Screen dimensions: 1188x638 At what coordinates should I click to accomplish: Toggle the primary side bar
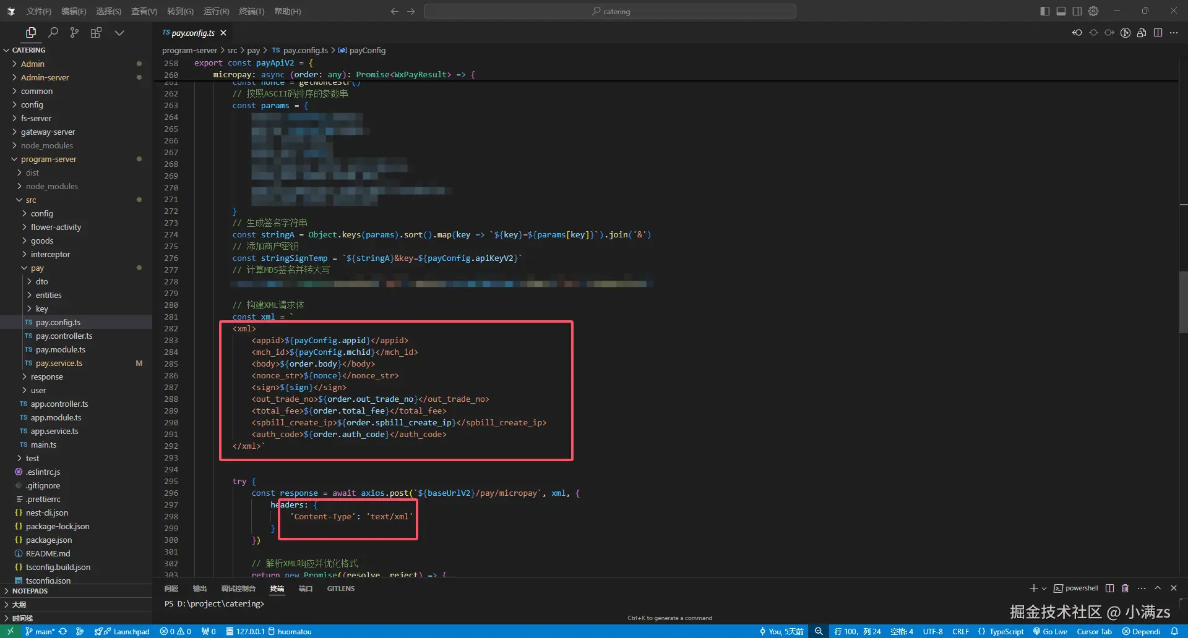pyautogui.click(x=1045, y=11)
